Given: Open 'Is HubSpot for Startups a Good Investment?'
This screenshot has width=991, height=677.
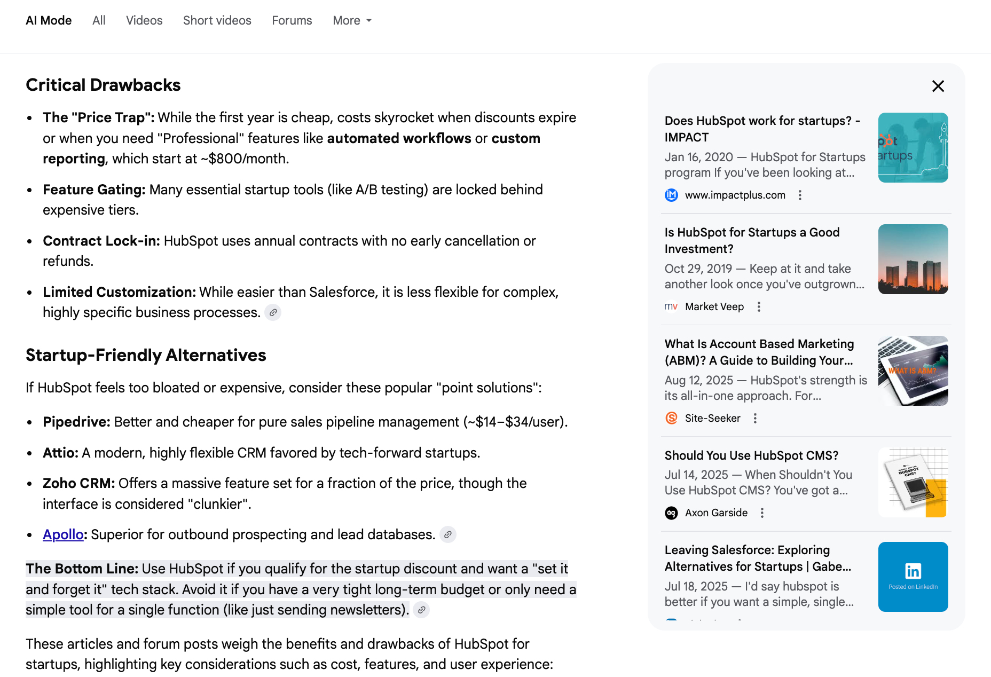Looking at the screenshot, I should [x=752, y=240].
